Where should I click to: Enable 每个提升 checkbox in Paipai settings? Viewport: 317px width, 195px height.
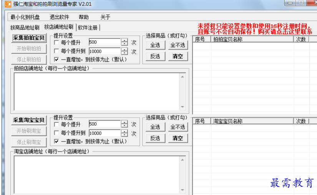56,42
